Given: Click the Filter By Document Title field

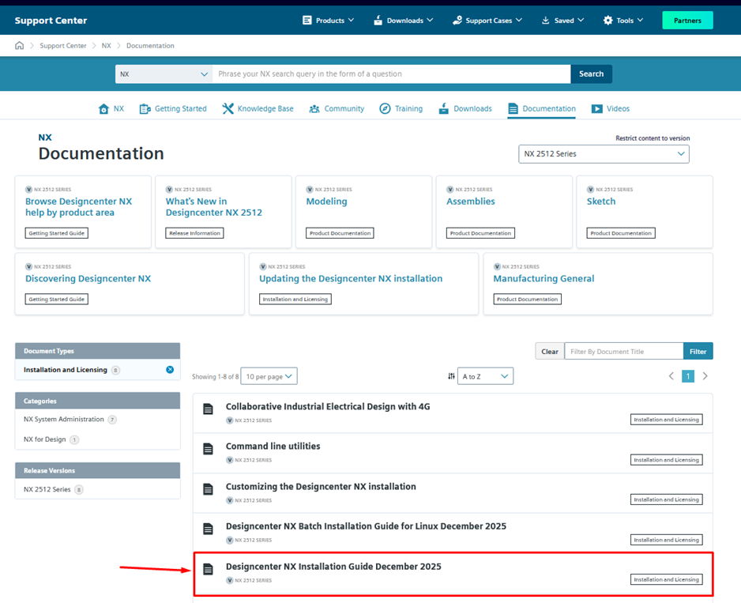Looking at the screenshot, I should click(623, 352).
